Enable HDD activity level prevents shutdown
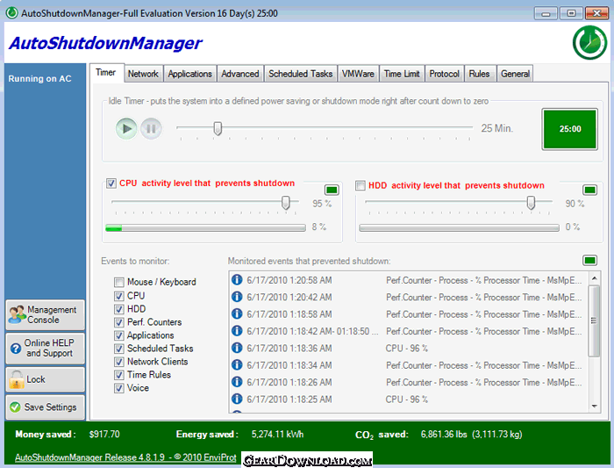 pos(361,185)
